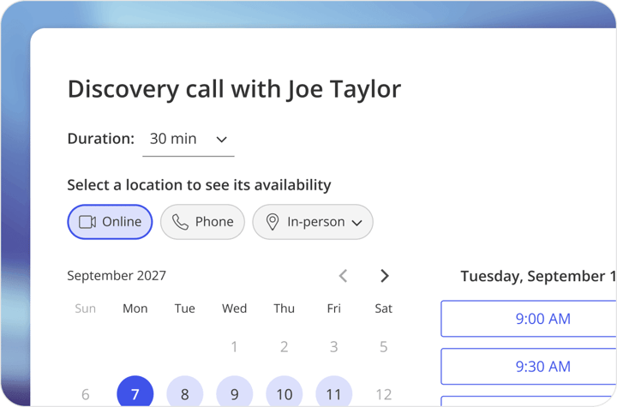Select the Phone location option
The height and width of the screenshot is (407, 617).
click(x=202, y=222)
